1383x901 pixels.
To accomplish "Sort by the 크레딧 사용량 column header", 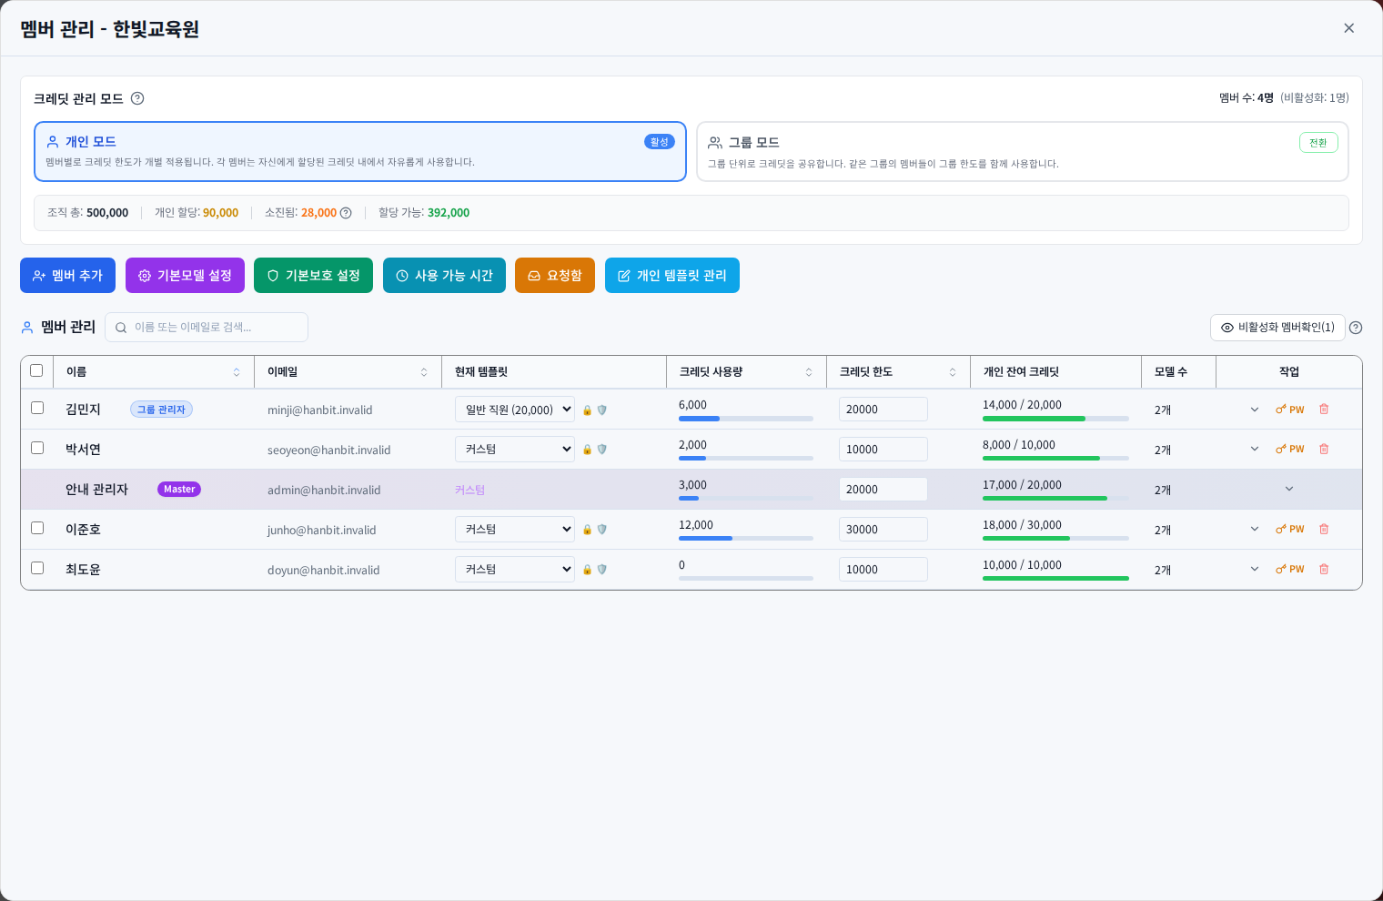I will [746, 372].
